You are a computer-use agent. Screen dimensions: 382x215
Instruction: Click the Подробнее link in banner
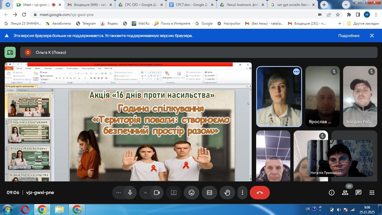click(349, 36)
